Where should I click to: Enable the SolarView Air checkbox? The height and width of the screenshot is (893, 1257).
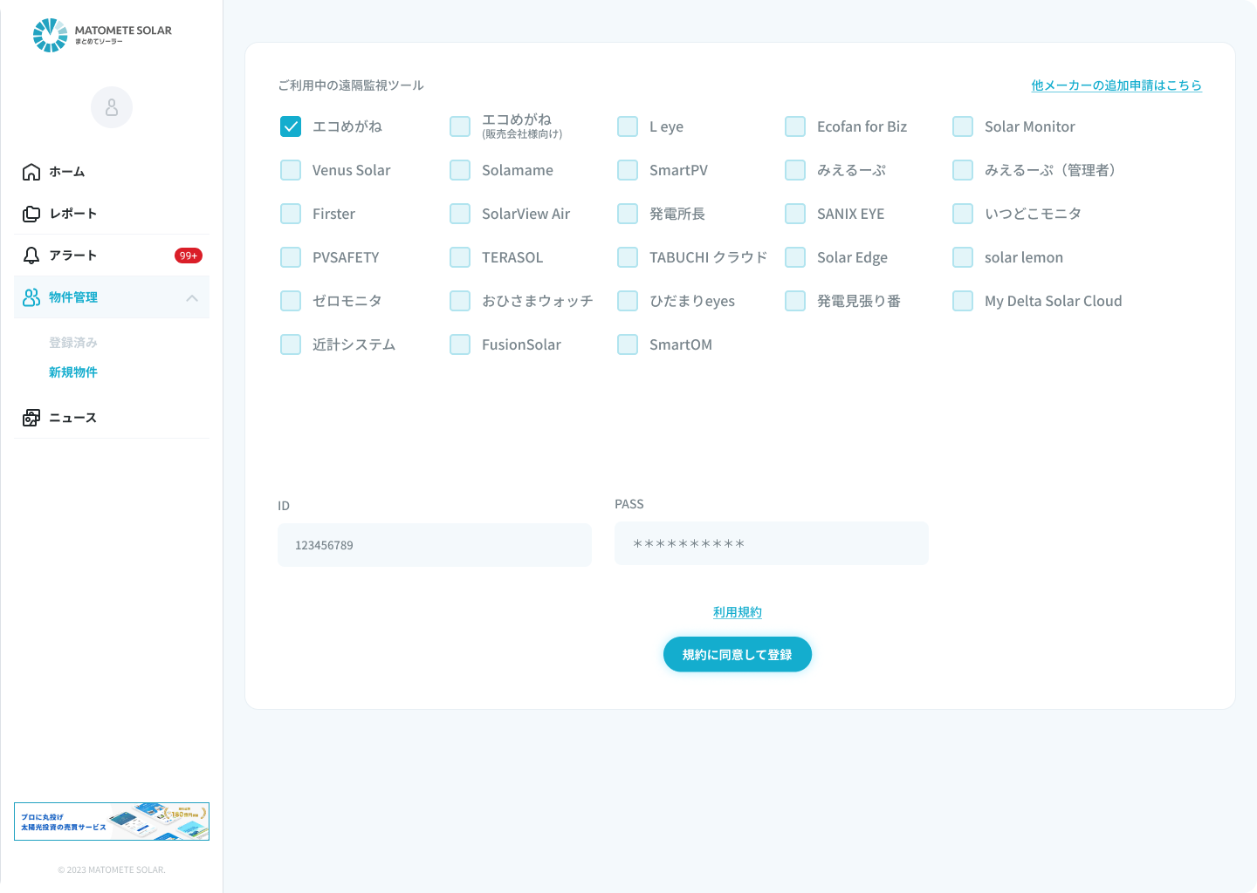[x=460, y=214]
